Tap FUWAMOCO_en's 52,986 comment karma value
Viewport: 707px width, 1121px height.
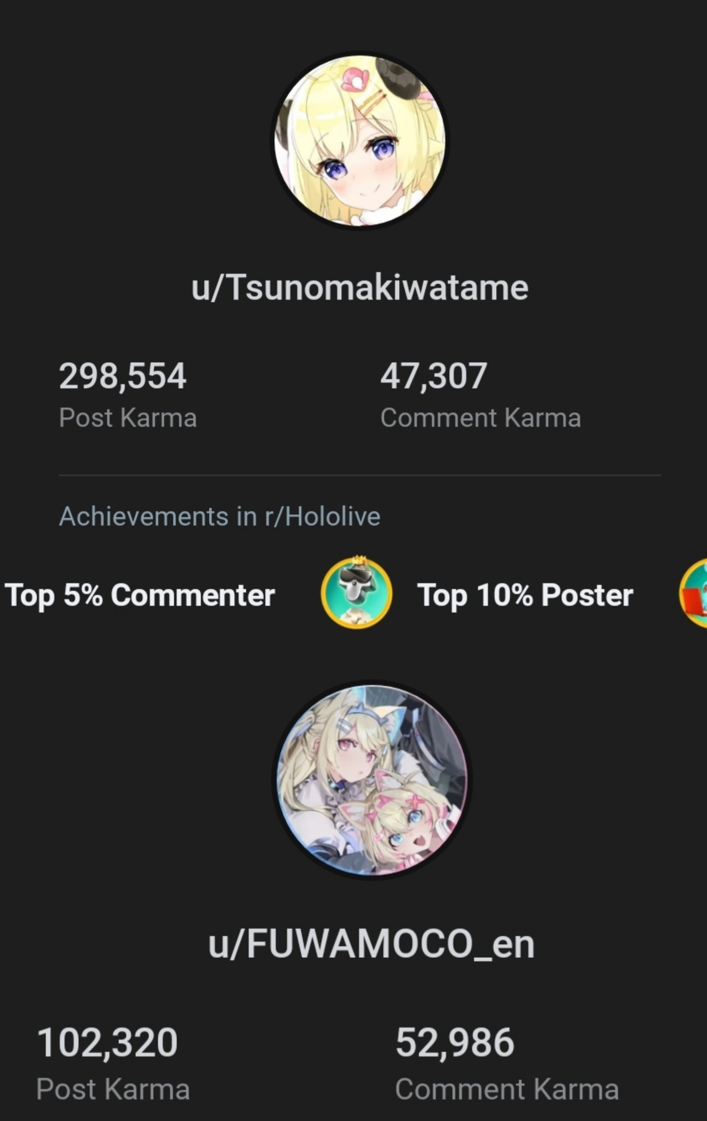click(454, 1043)
